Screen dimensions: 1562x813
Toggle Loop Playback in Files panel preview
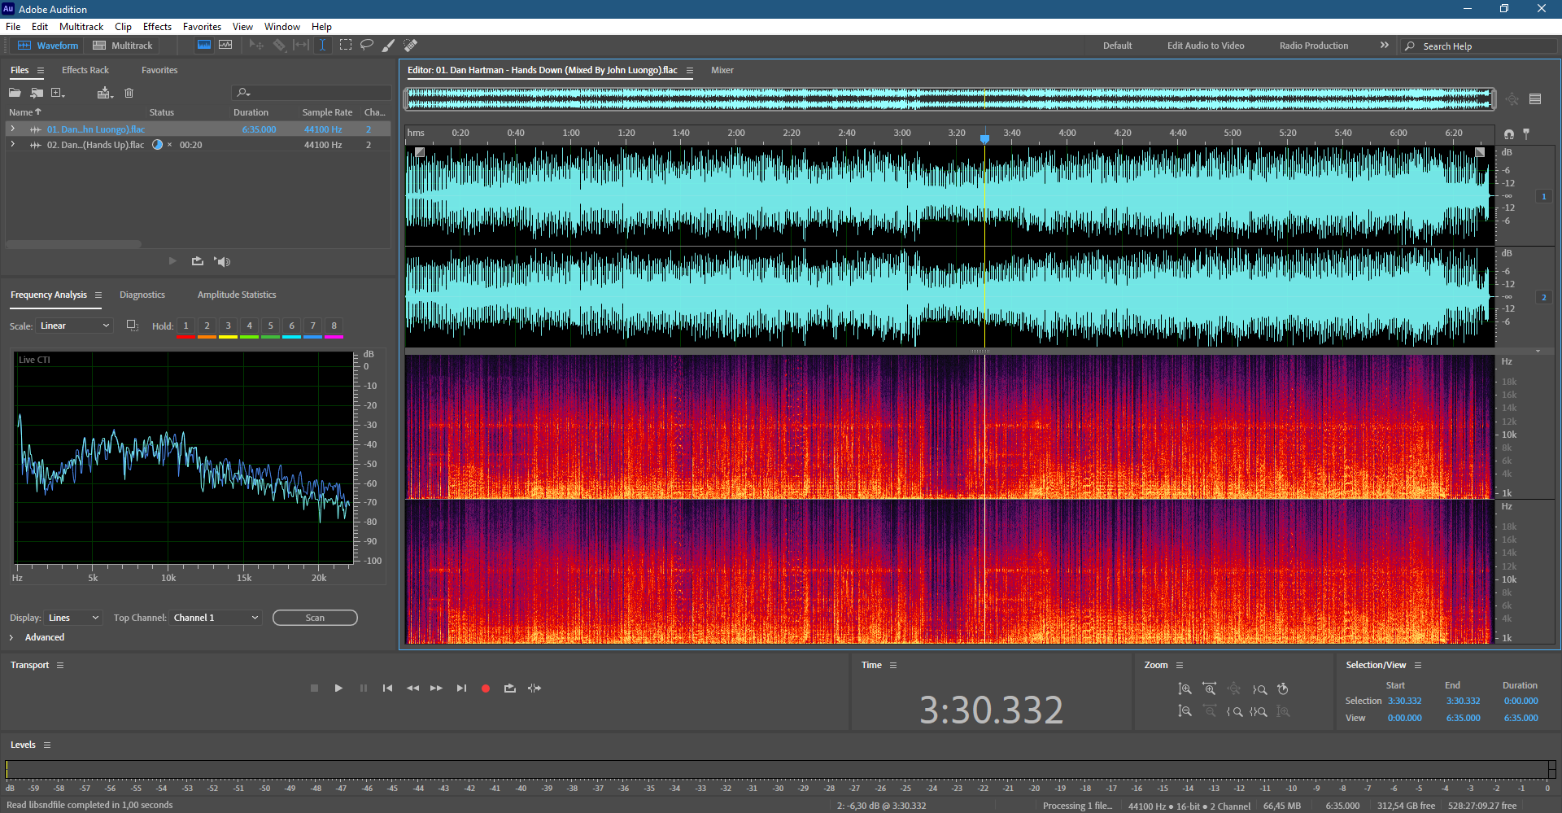click(x=197, y=261)
